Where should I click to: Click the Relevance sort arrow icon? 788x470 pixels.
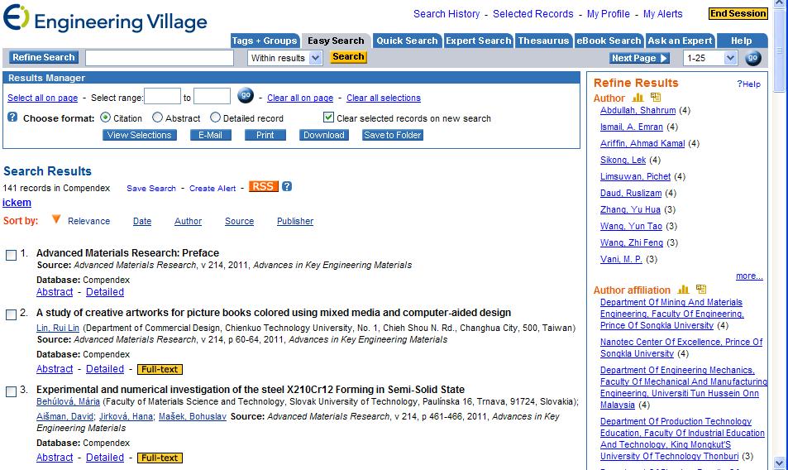pos(56,219)
